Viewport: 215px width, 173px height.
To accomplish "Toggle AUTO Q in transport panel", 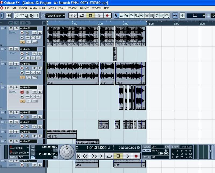I will (13, 157).
